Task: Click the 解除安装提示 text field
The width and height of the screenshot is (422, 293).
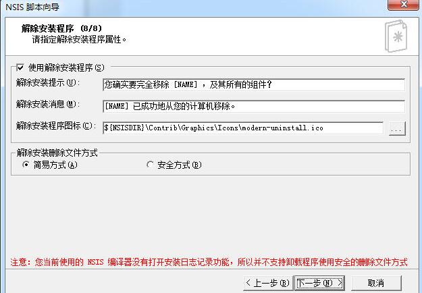Action: coord(253,85)
